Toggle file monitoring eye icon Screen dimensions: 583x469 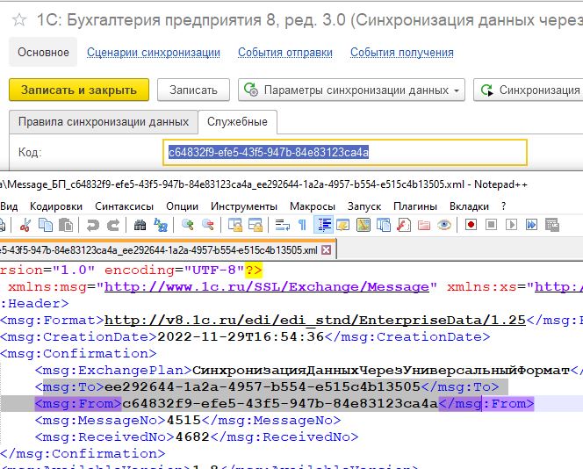[x=444, y=225]
